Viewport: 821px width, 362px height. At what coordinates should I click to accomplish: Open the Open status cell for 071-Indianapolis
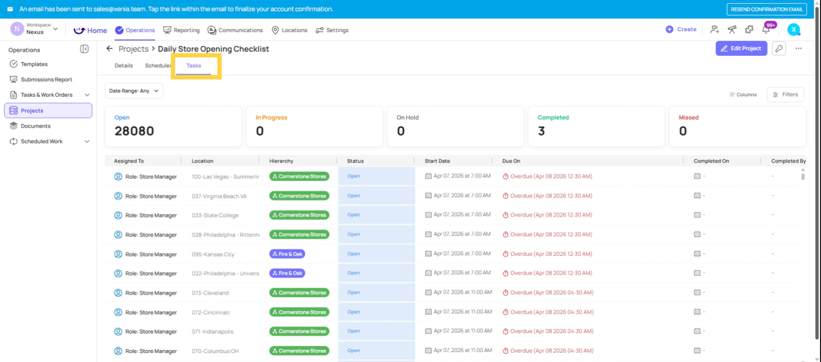[376, 331]
